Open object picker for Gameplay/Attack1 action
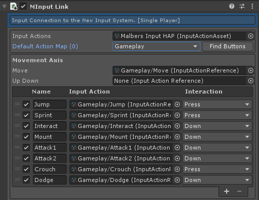 [x=177, y=148]
